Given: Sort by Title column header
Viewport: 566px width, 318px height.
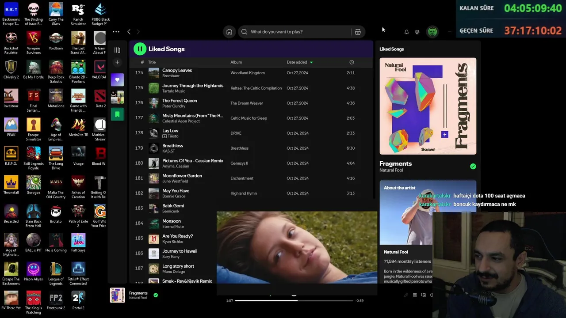Looking at the screenshot, I should pos(152,62).
